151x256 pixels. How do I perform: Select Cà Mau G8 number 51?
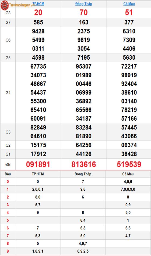pyautogui.click(x=129, y=13)
